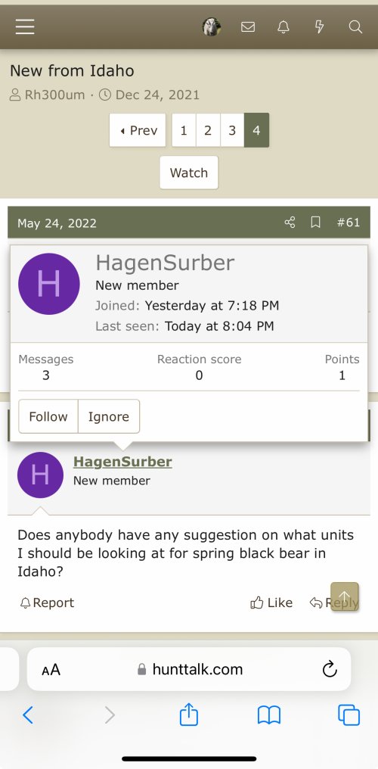Select page 3 in pagination

(232, 130)
